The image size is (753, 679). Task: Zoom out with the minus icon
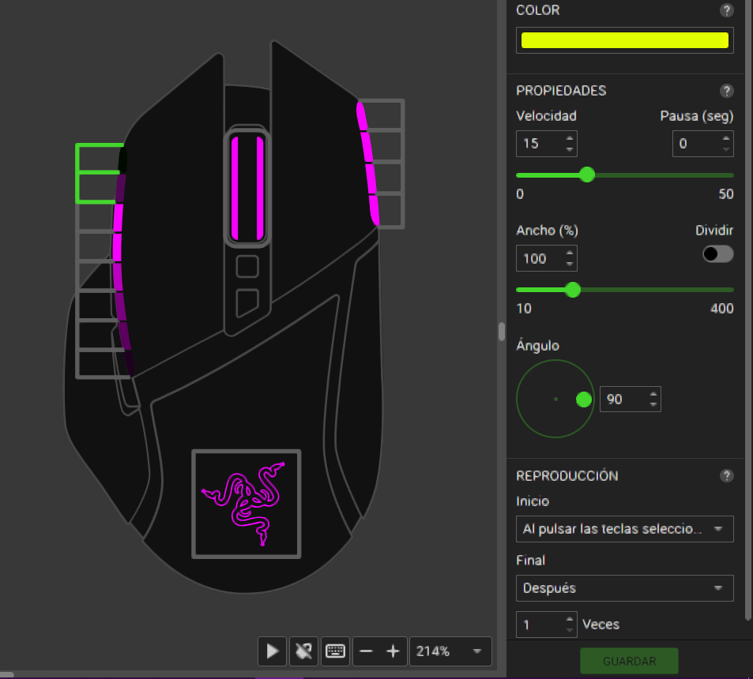click(366, 651)
